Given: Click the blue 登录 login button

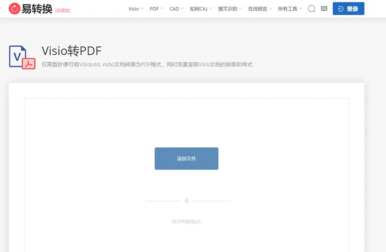Looking at the screenshot, I should click(x=349, y=8).
